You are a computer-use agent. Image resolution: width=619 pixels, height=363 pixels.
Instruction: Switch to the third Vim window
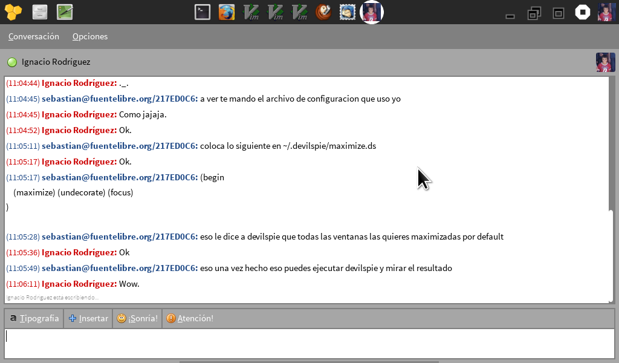click(299, 12)
